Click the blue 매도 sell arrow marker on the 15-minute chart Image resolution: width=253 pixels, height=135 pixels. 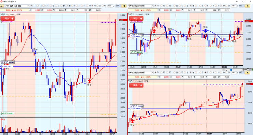[35, 52]
